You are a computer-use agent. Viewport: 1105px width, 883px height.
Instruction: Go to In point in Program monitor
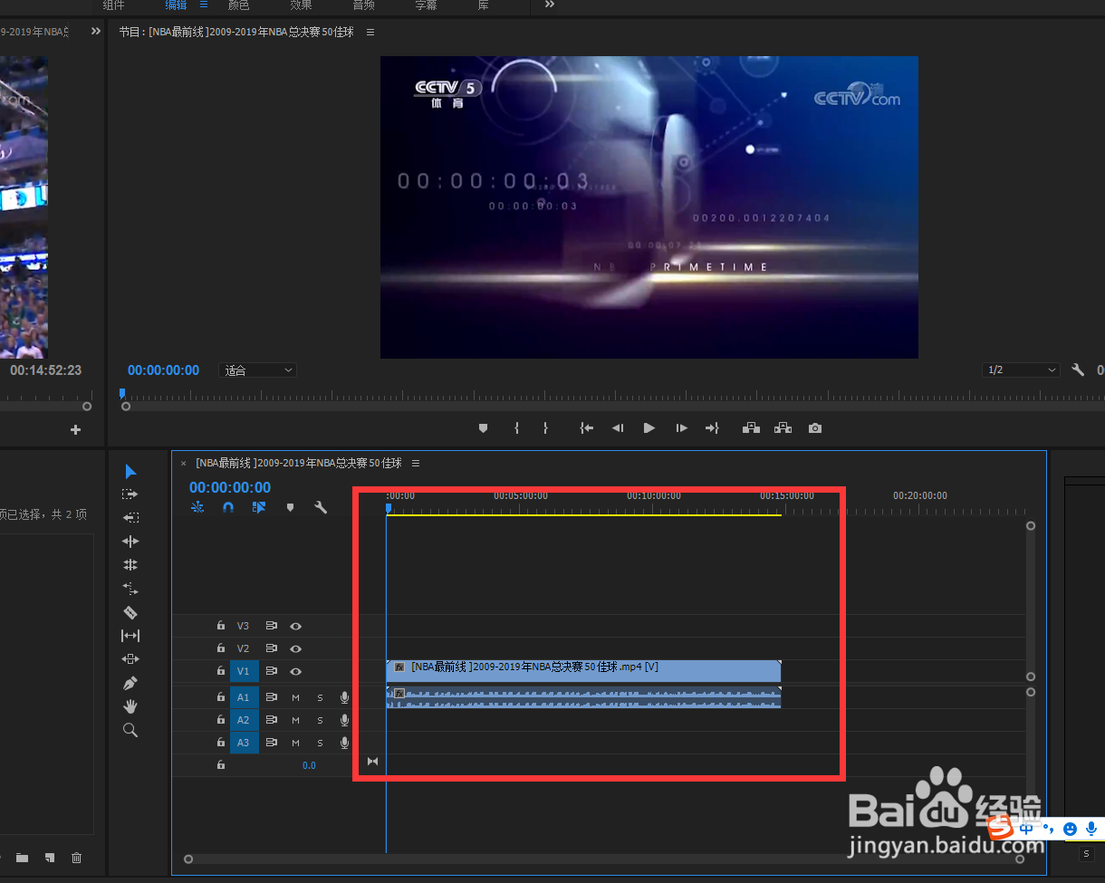point(587,428)
